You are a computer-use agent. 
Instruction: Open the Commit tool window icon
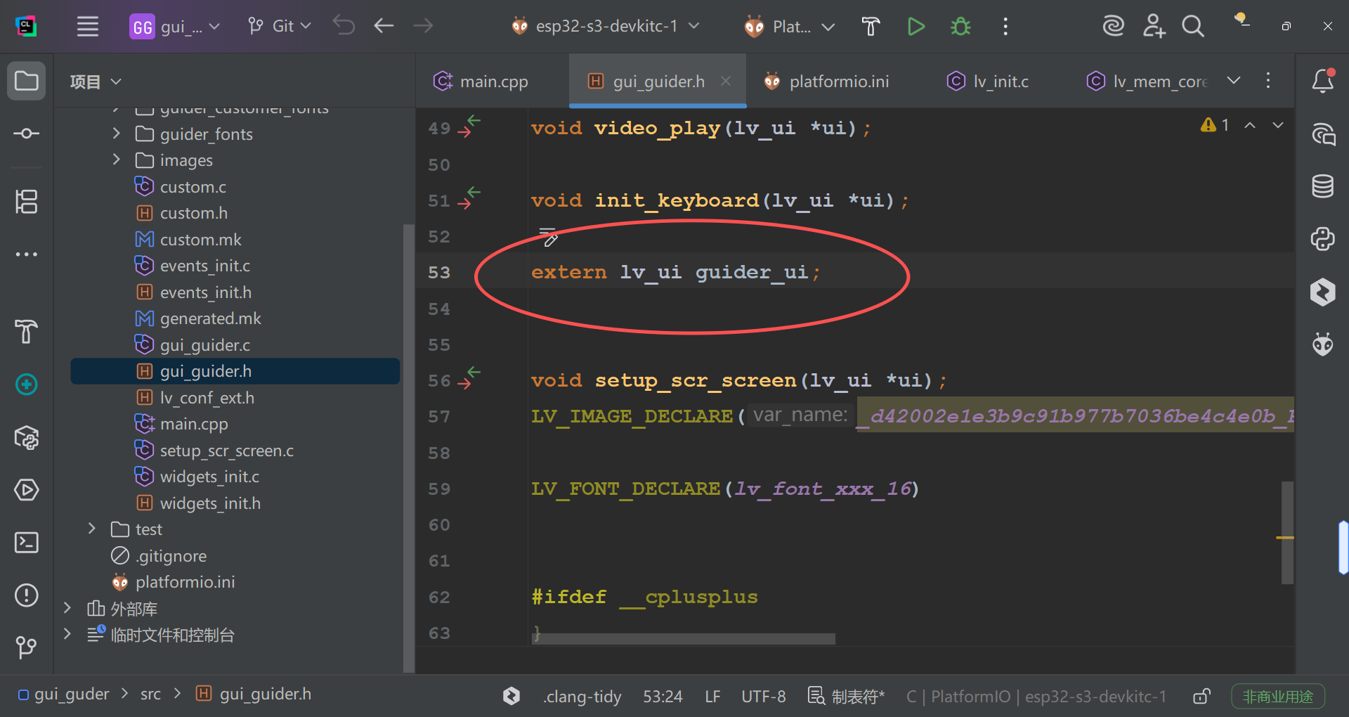click(x=27, y=134)
